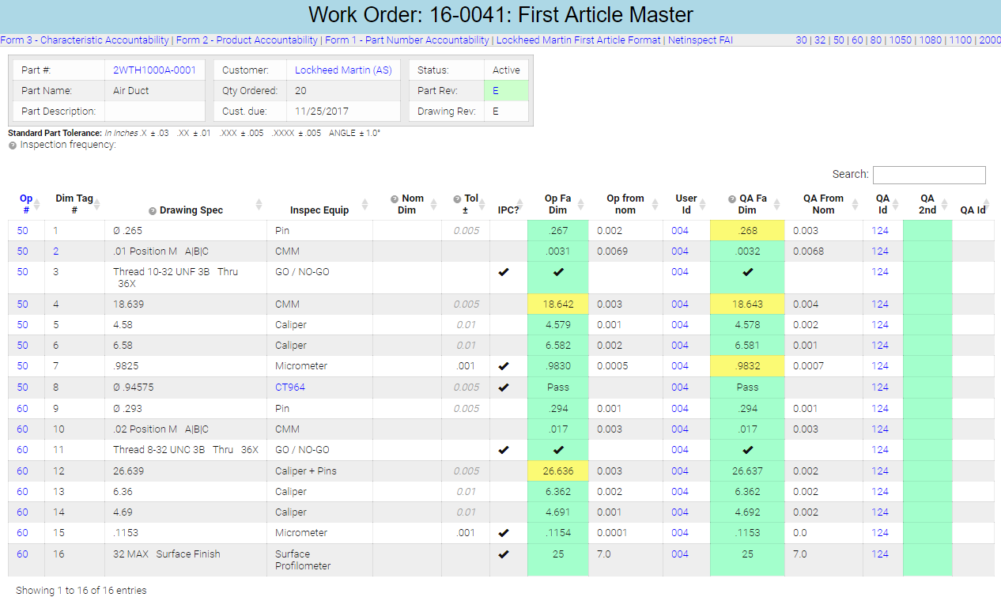Open part number 2WTH1000A-0001 link
The width and height of the screenshot is (1001, 601).
[x=154, y=70]
